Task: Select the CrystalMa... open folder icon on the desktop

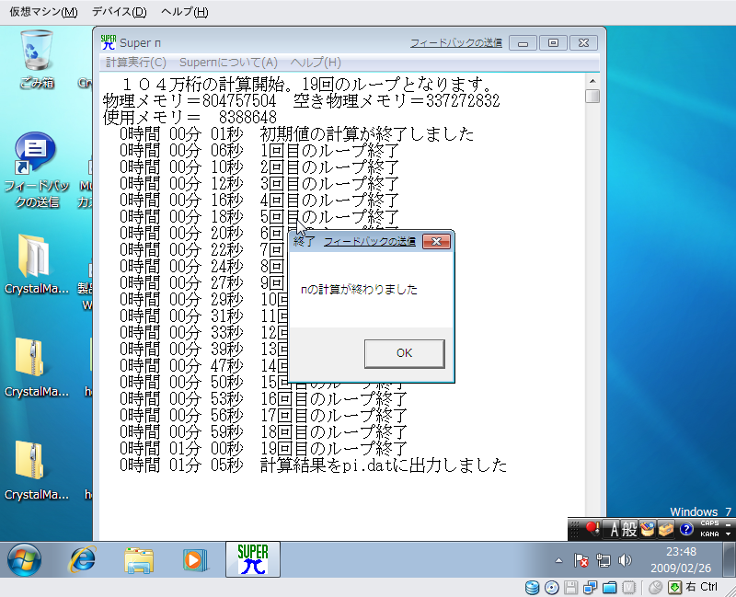Action: 36,264
